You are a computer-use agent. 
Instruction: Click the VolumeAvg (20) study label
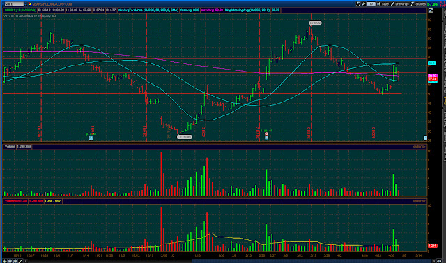coord(15,201)
